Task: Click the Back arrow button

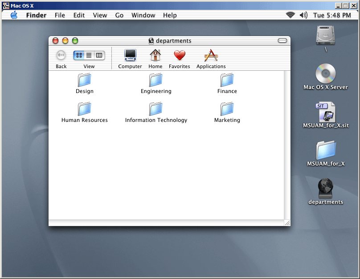Action: coord(61,56)
